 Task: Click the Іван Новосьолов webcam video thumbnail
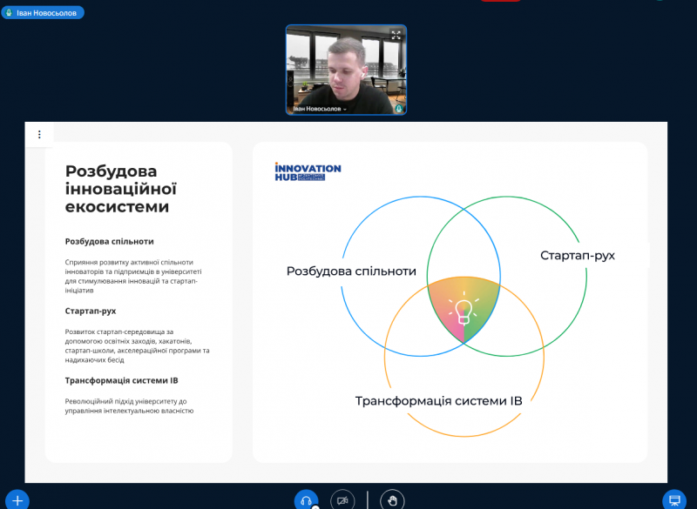[x=346, y=70]
